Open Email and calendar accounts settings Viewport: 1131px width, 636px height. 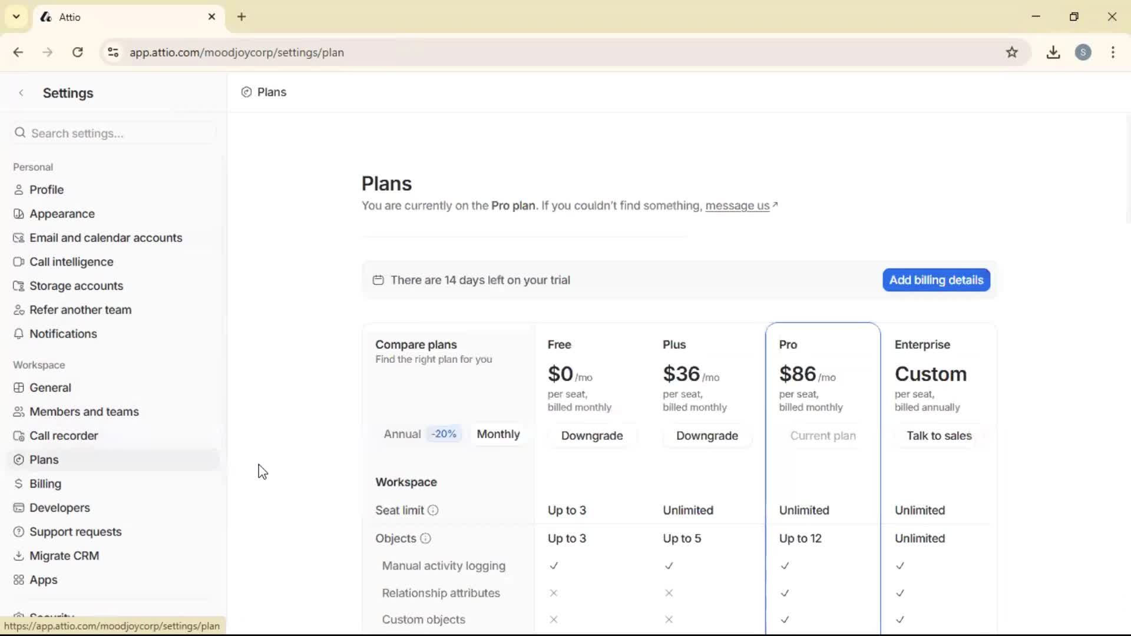[x=105, y=237]
